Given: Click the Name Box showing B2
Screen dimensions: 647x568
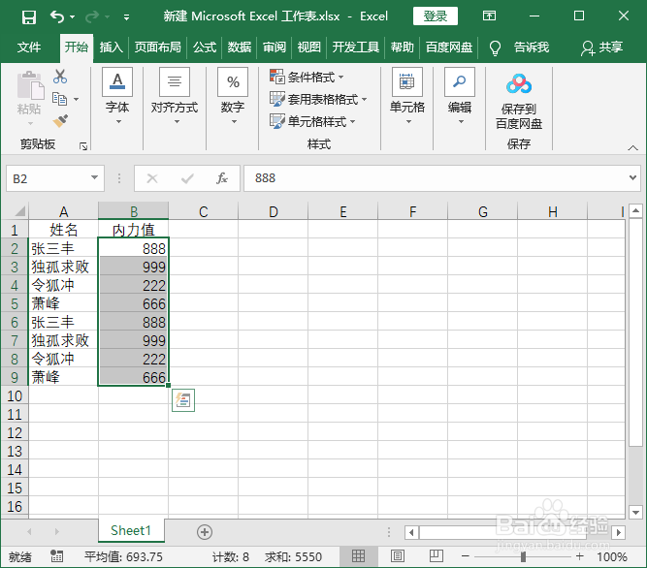Looking at the screenshot, I should tap(47, 178).
